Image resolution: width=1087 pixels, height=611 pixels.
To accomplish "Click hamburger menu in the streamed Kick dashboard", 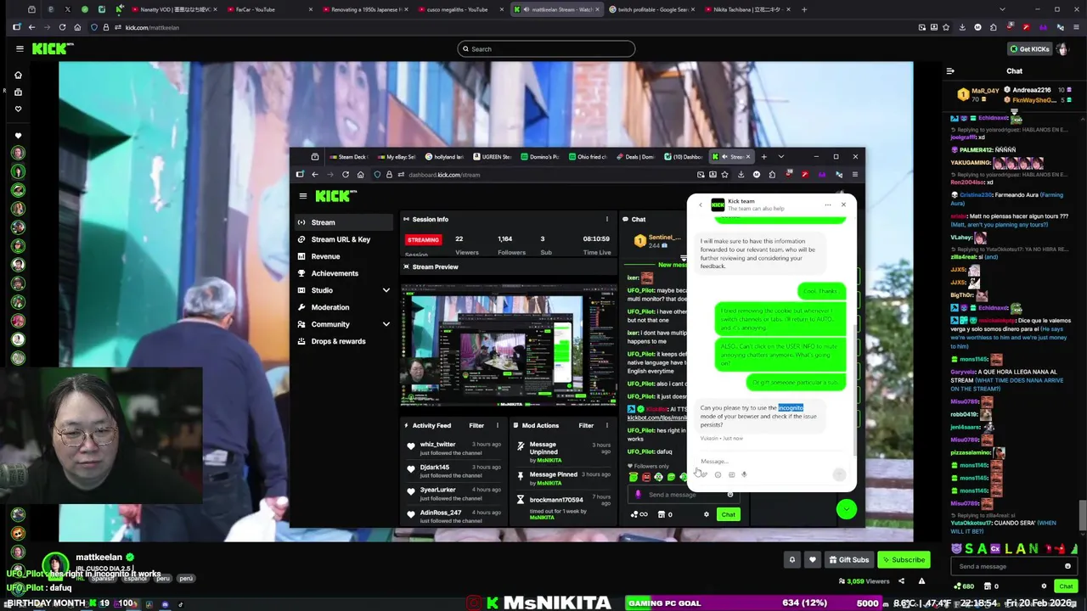I will (302, 196).
